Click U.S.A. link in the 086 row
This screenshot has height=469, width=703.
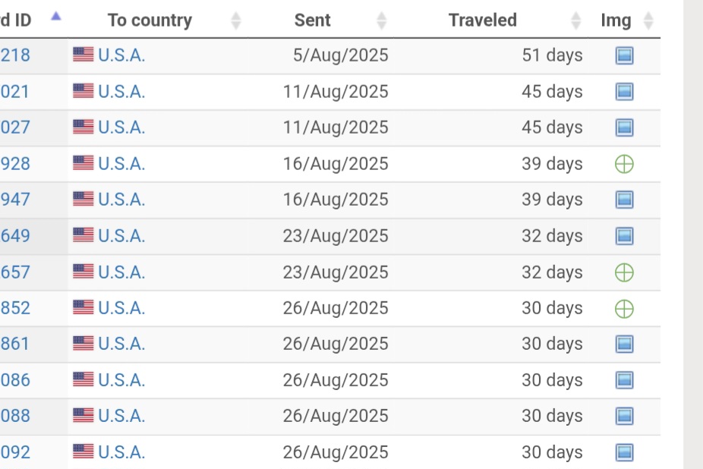121,380
